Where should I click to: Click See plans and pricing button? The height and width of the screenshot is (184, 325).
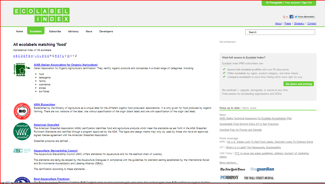(x=299, y=84)
